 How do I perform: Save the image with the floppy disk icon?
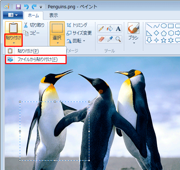coord(18,7)
